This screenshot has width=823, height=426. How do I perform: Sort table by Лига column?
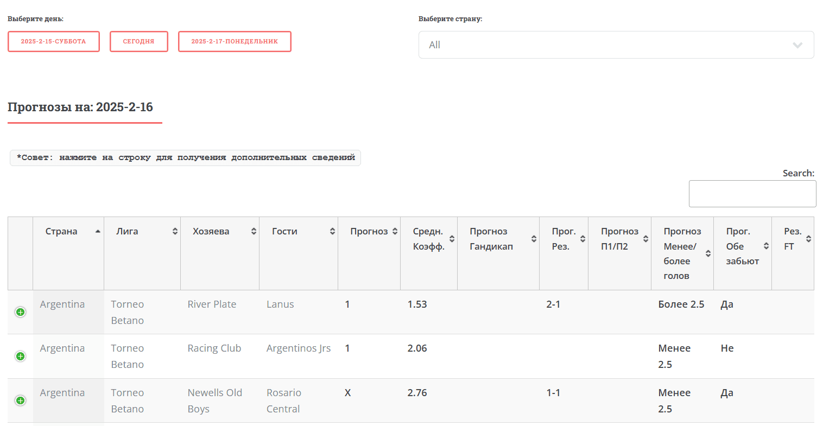142,253
